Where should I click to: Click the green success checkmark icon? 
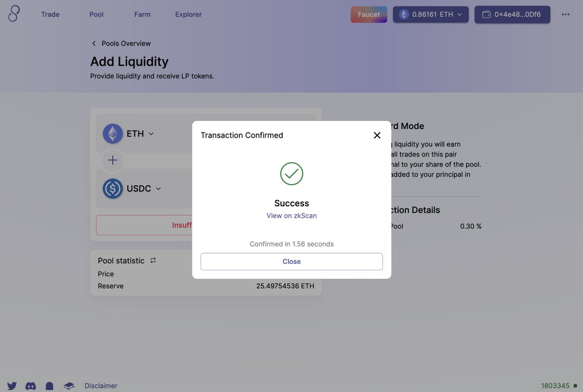pos(291,173)
